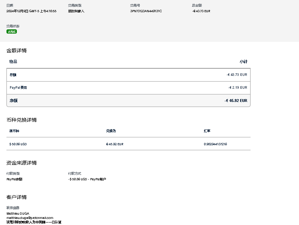The height and width of the screenshot is (225, 299).
Task: Click the 朋友和家人 transaction type value
Action: pos(76,11)
